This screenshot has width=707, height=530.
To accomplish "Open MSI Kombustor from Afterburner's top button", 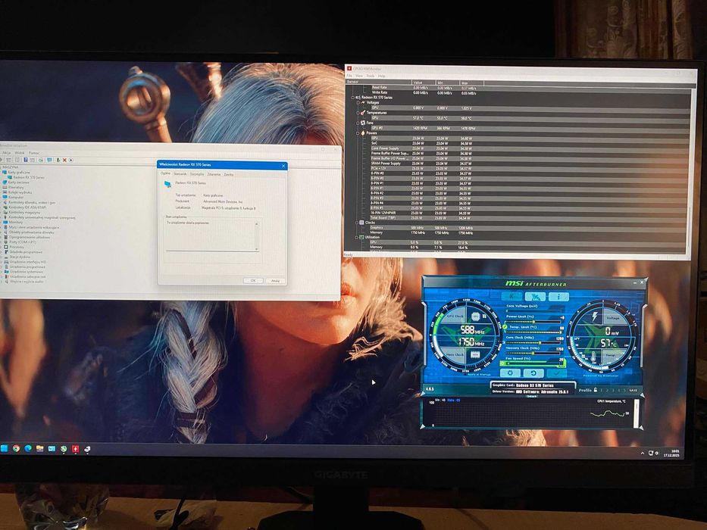I will (x=535, y=296).
